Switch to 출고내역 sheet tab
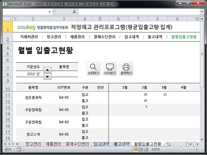 coord(121,144)
